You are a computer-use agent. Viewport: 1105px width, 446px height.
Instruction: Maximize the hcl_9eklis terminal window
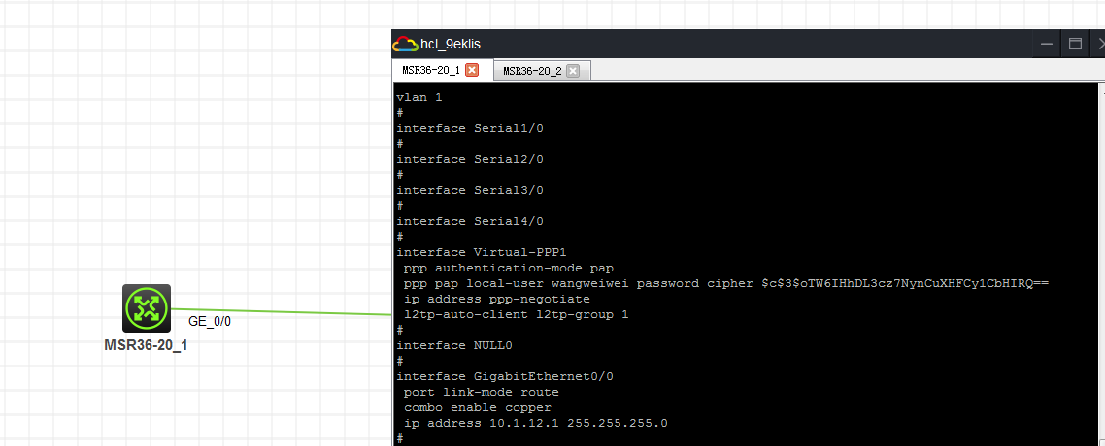point(1075,44)
